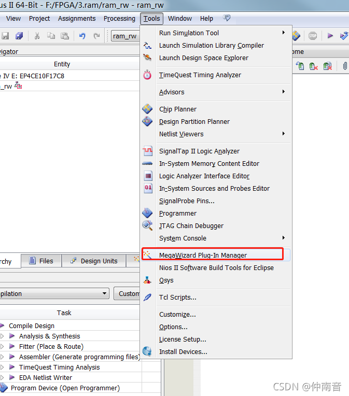Click the Programmer menu icon
Screen dimensions: 349x396
(x=147, y=213)
